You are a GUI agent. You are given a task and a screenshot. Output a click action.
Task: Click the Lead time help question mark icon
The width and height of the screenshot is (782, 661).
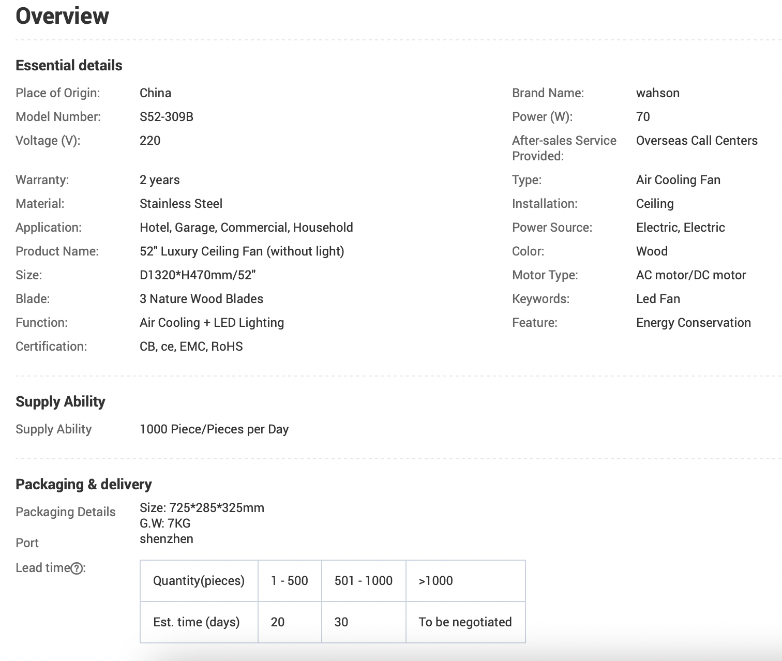[x=77, y=568]
